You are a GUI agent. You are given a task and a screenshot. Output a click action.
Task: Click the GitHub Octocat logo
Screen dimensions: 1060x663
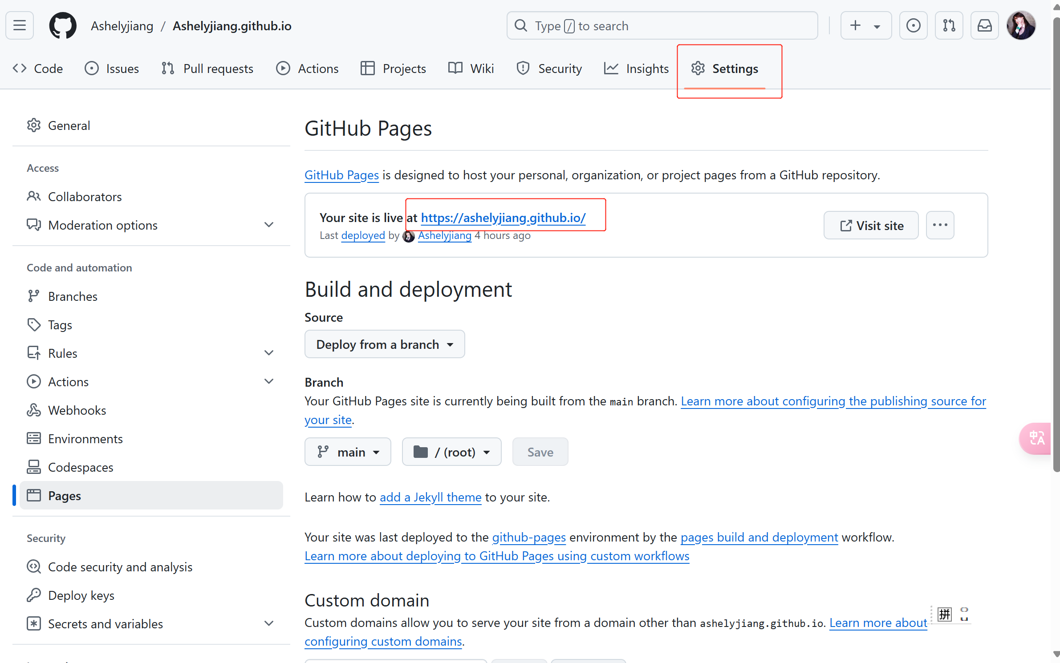(x=62, y=25)
